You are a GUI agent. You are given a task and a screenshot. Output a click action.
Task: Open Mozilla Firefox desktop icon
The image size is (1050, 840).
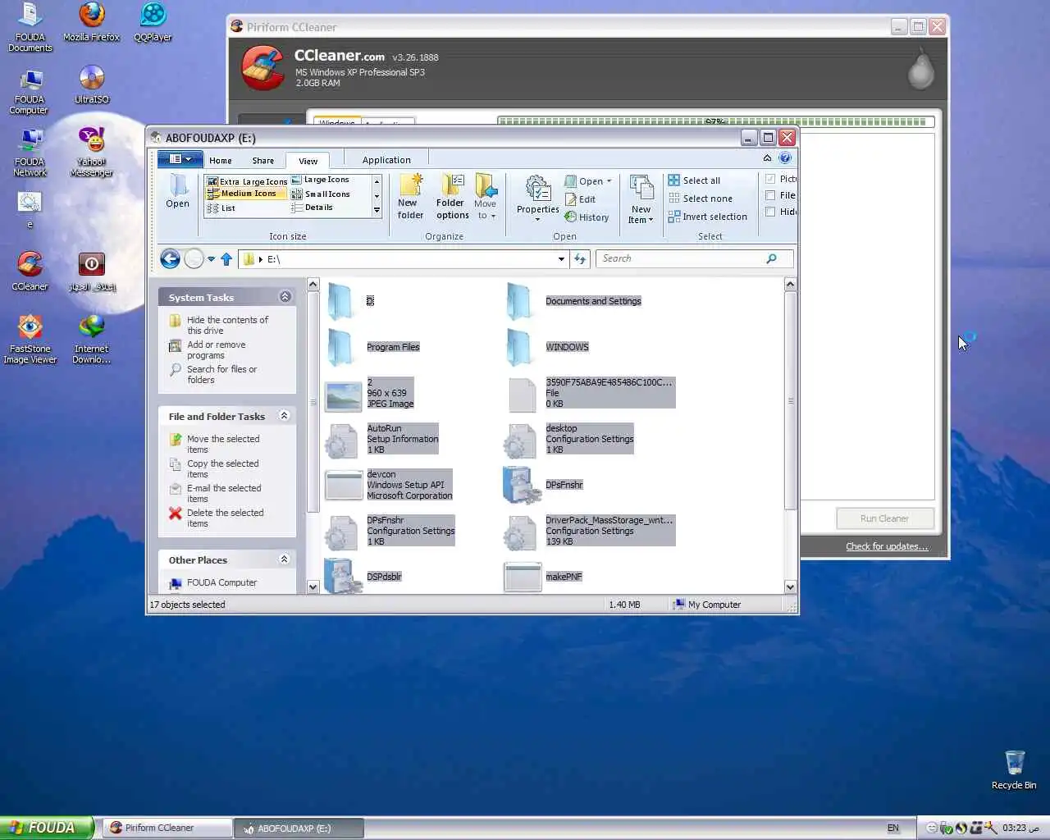click(91, 22)
